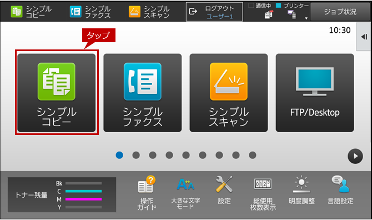Go to next home page with arrow button

pyautogui.click(x=355, y=156)
